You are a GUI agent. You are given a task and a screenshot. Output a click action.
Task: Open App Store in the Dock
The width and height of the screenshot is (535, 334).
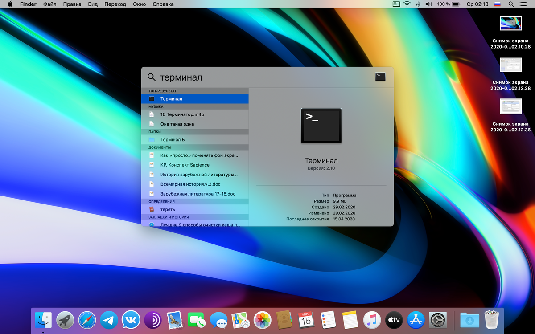pyautogui.click(x=416, y=320)
